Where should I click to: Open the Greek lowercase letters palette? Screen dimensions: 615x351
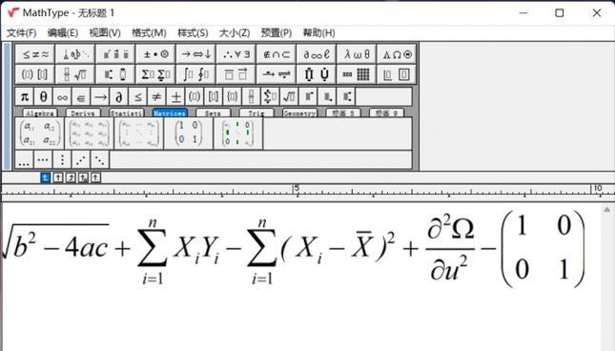point(357,54)
